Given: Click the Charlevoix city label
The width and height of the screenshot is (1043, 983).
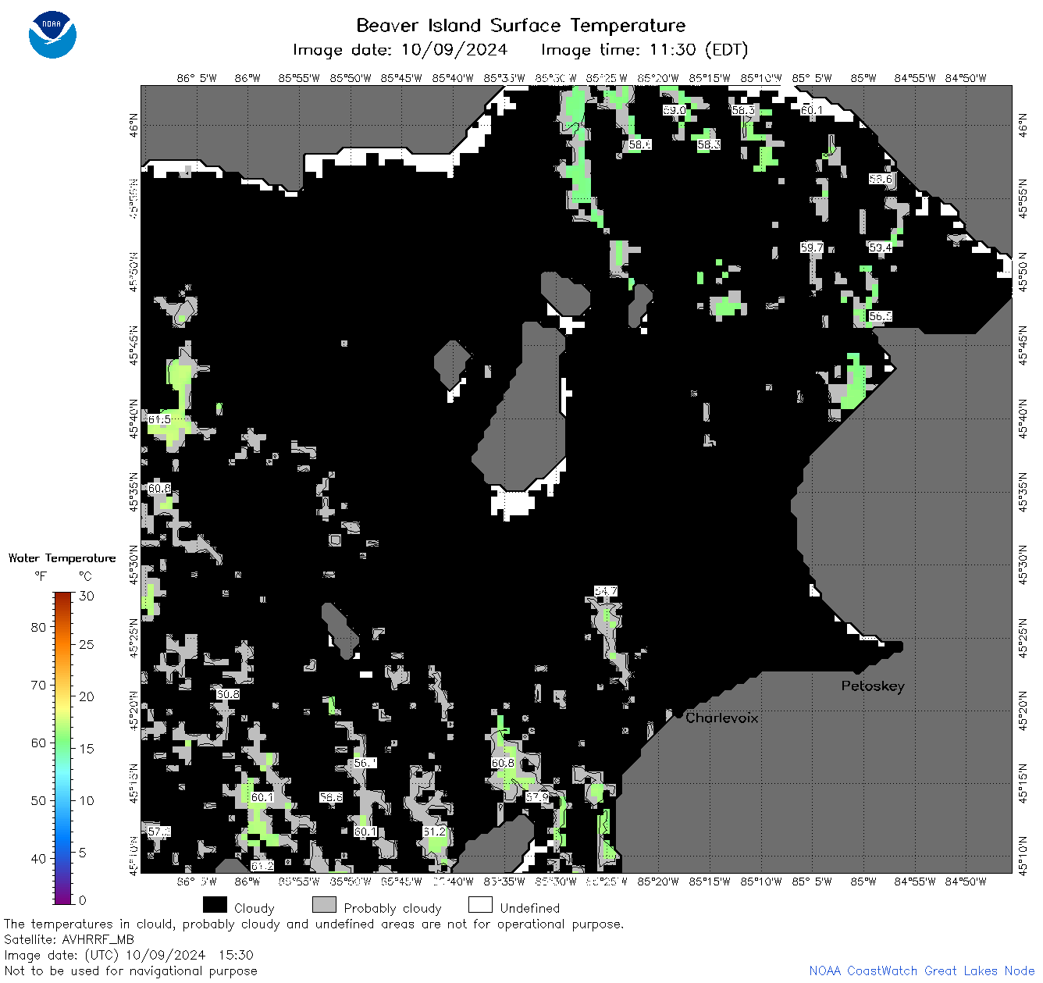Looking at the screenshot, I should click(722, 718).
